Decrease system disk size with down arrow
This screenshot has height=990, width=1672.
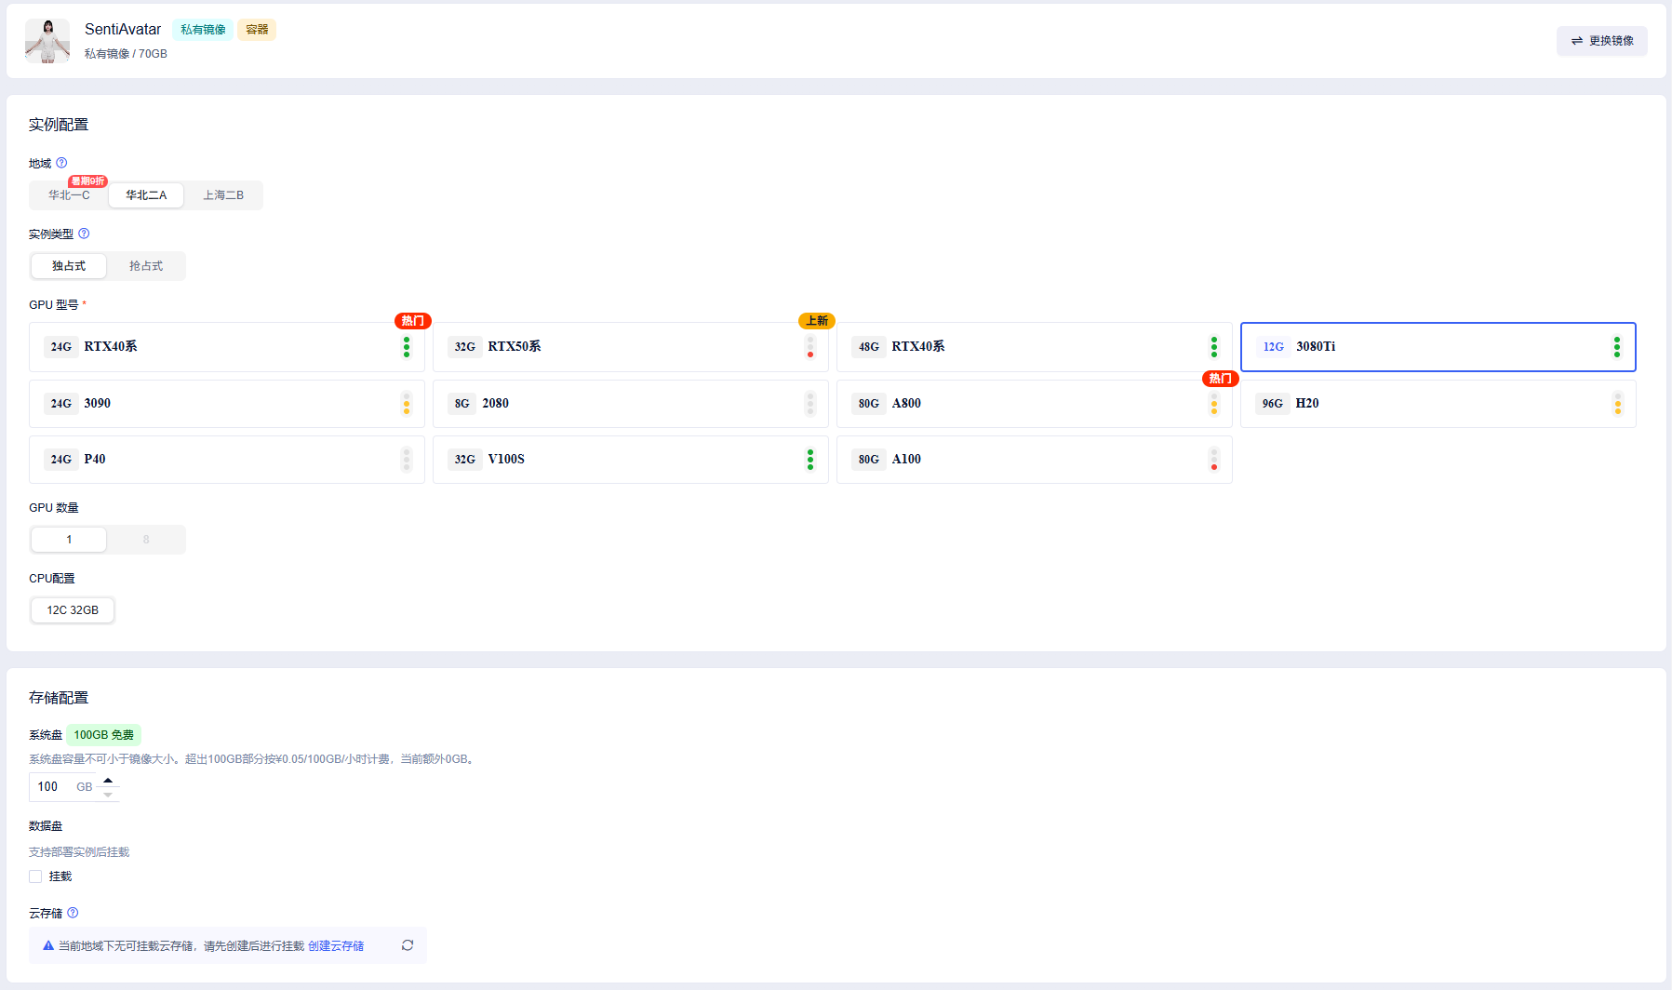coord(108,795)
